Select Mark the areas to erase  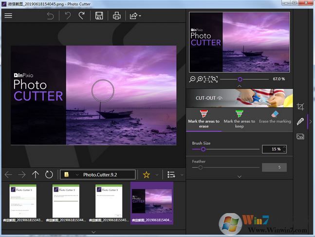click(x=204, y=119)
